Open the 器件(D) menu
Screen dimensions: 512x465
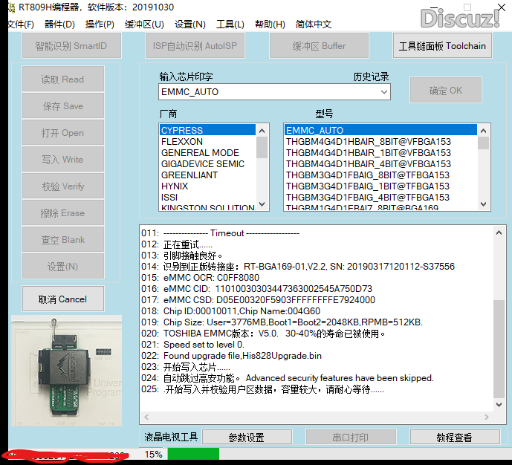59,25
